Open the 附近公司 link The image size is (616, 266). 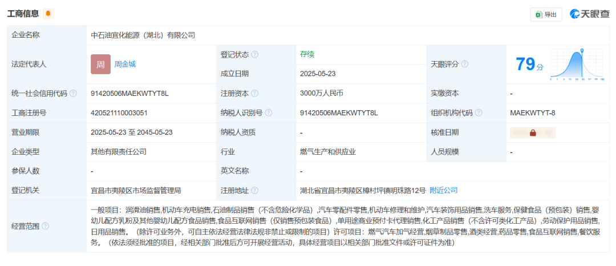(444, 190)
